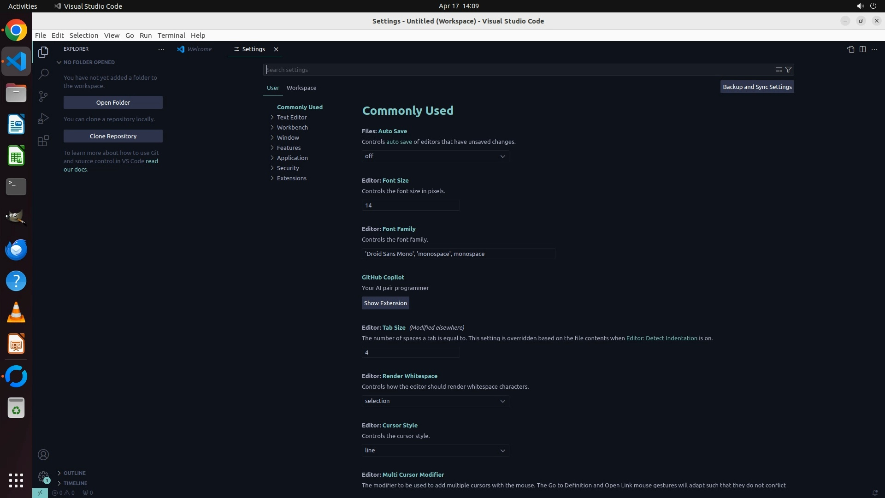Image resolution: width=885 pixels, height=498 pixels.
Task: Switch to the Workspace settings tab
Action: 301,88
